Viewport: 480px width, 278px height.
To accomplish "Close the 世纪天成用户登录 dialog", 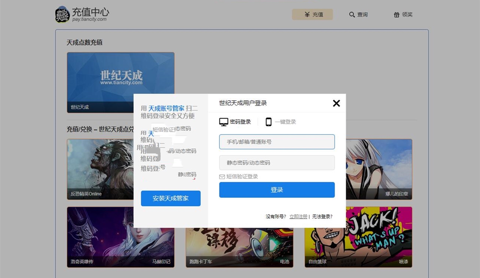I will click(x=336, y=103).
